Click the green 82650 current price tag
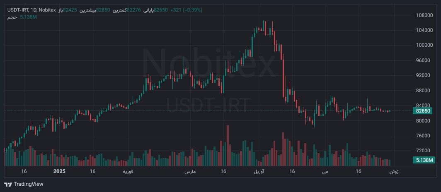Screen dimensions: 441x192 422,111
